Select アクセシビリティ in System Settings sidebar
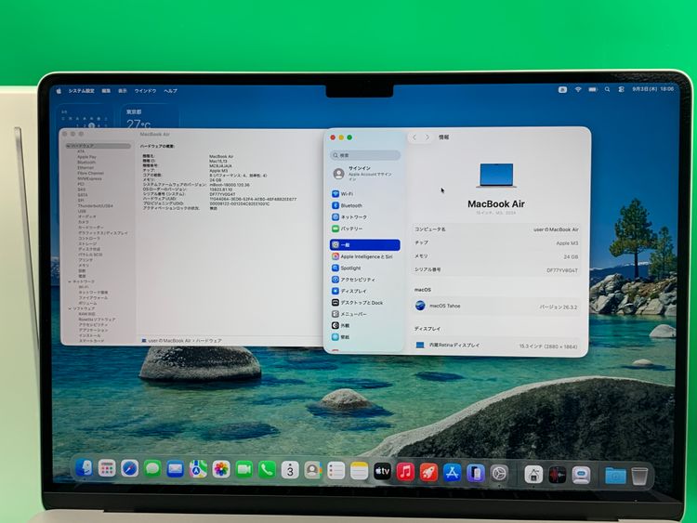697x523 pixels. tap(364, 280)
